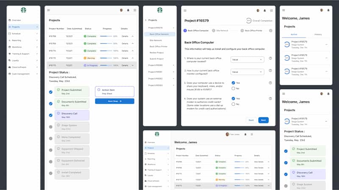Click Starbucks logo in leftmost sidebar
The width and height of the screenshot is (339, 190).
[23, 10]
